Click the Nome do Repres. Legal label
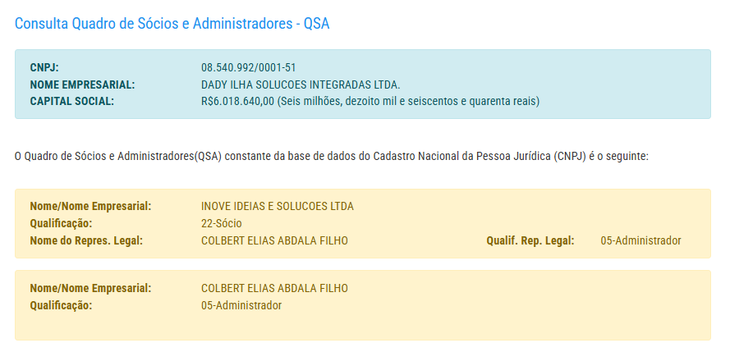Viewport: 730px width, 352px height. (86, 240)
